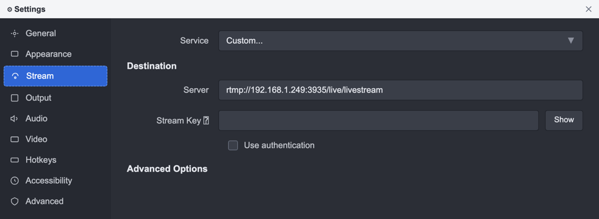Switch to the Video settings tab
Viewport: 599px width, 219px height.
pyautogui.click(x=56, y=139)
